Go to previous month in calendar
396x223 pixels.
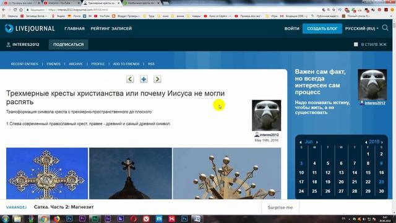(301, 142)
